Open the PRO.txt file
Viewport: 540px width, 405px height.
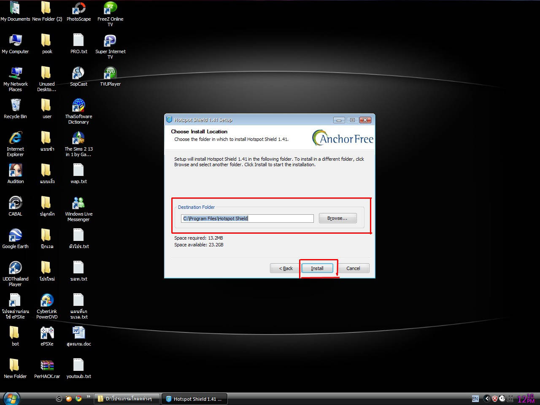[78, 44]
